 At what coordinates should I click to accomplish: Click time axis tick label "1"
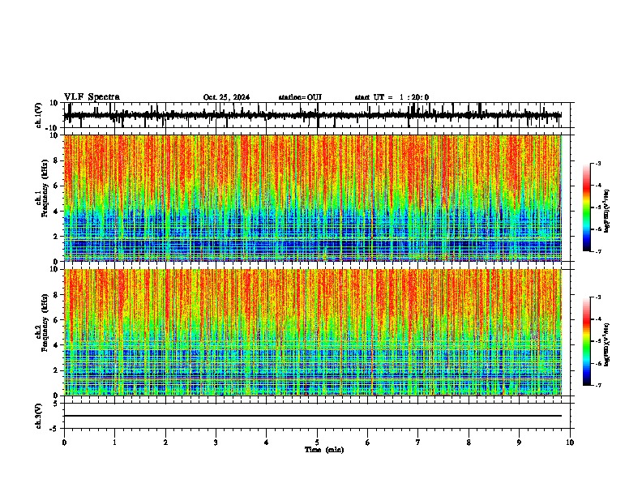(114, 442)
